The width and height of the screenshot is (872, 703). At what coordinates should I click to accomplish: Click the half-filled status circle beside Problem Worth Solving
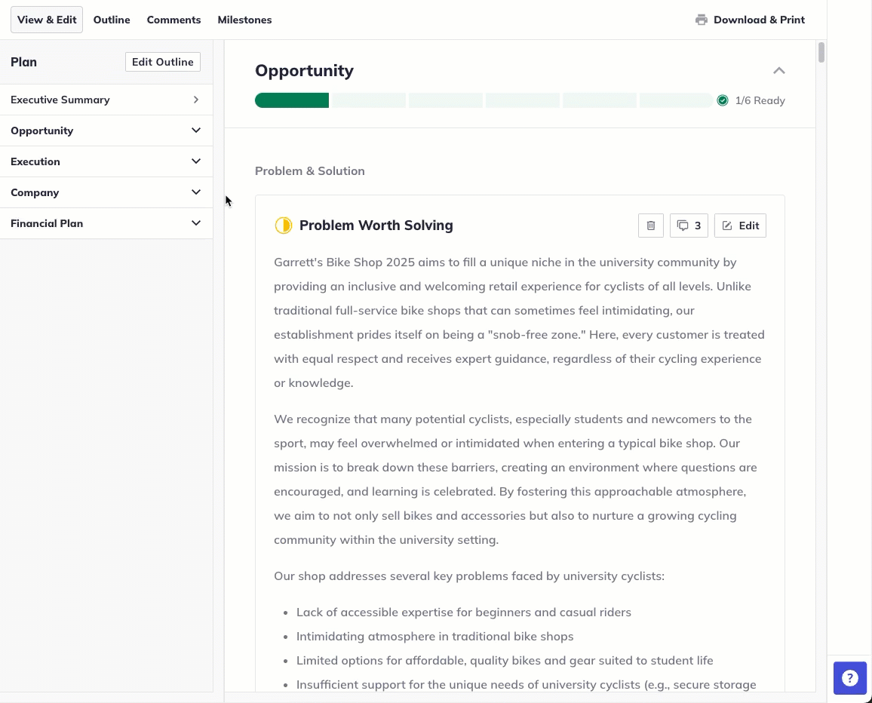pos(283,225)
